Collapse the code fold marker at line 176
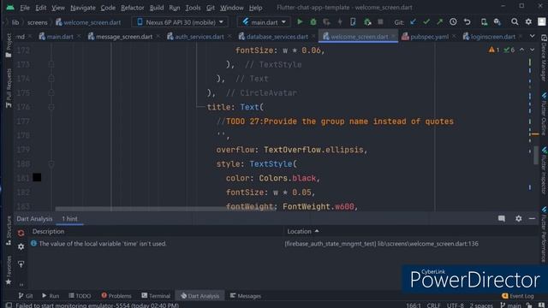 click(51, 107)
